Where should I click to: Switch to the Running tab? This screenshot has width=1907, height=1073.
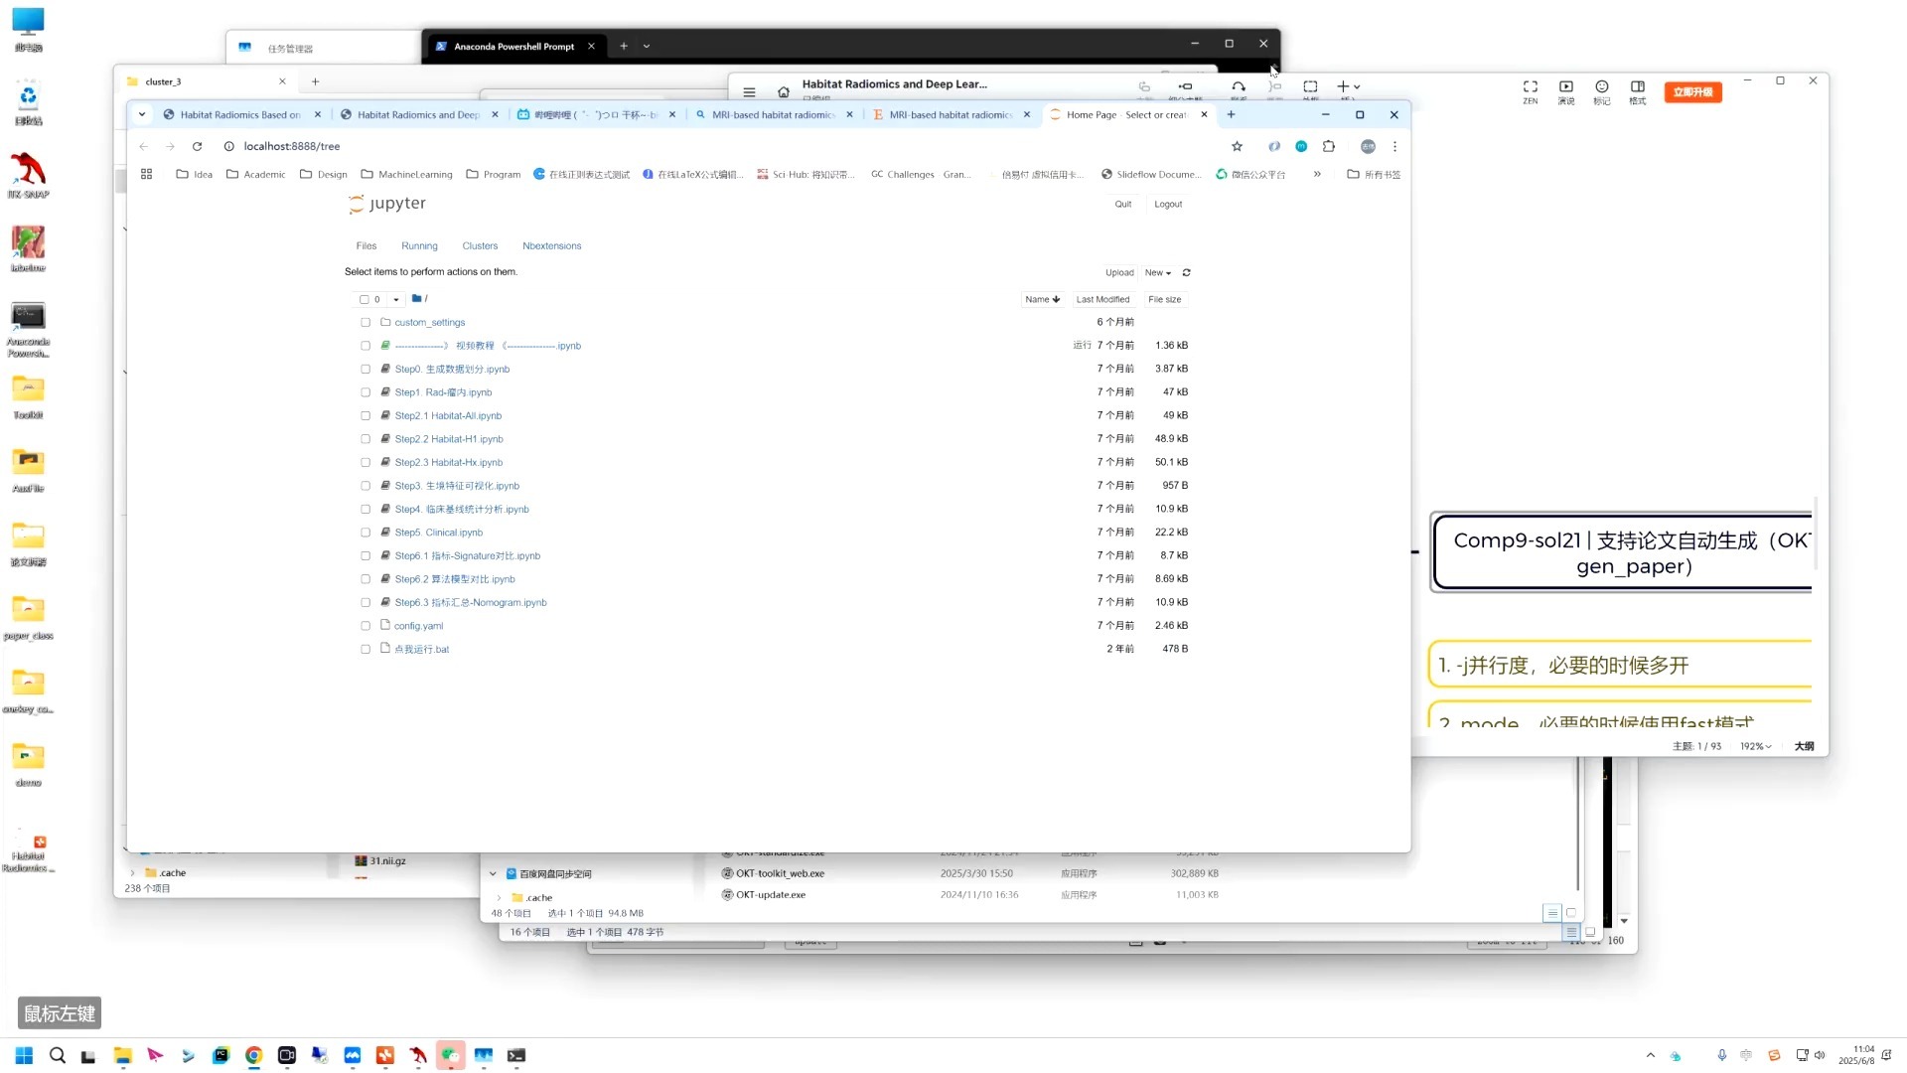[x=419, y=245]
